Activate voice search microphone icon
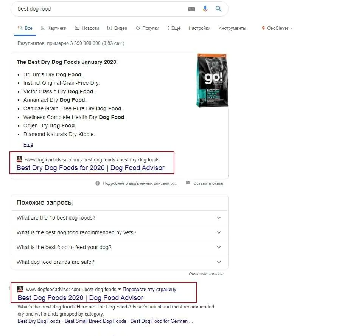Image resolution: width=353 pixels, height=336 pixels. click(x=205, y=9)
